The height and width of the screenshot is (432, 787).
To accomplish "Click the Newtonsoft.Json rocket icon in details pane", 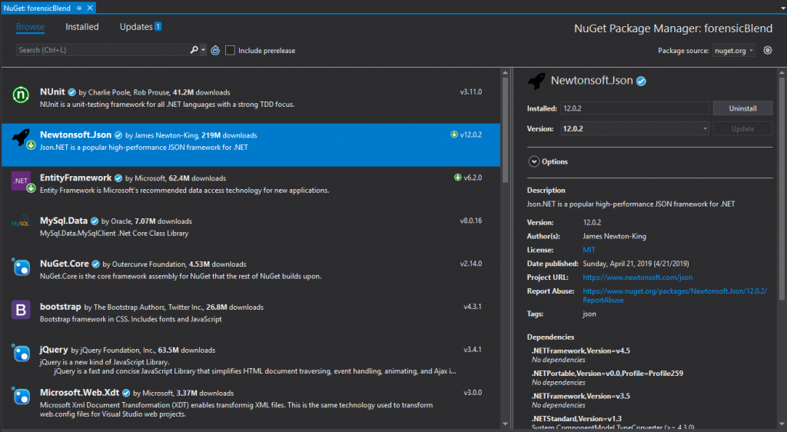I will coord(536,81).
